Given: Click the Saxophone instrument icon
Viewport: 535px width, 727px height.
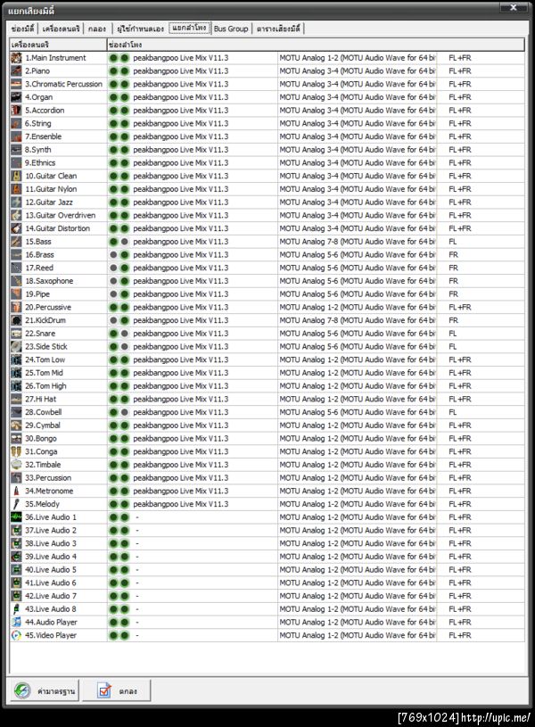Looking at the screenshot, I should pyautogui.click(x=16, y=281).
